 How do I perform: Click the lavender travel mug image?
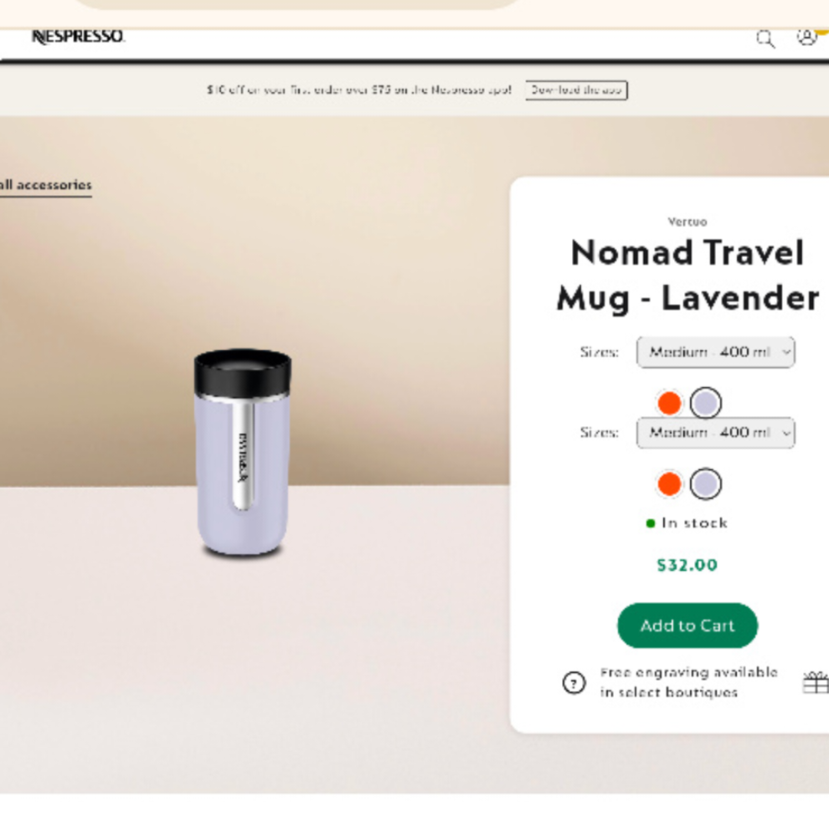(x=243, y=453)
